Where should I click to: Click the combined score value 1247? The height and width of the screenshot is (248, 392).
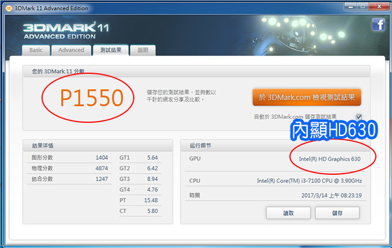click(102, 179)
